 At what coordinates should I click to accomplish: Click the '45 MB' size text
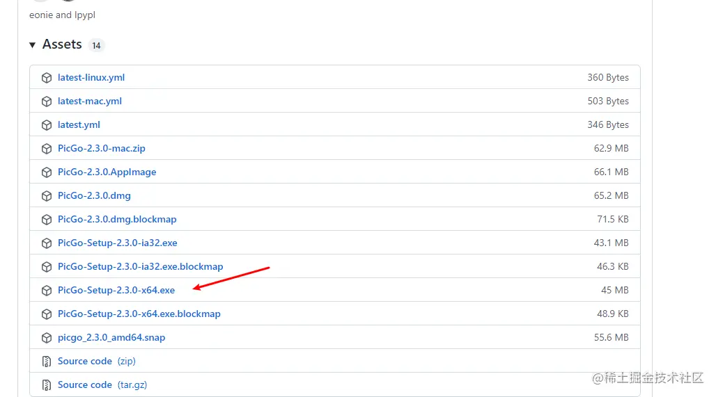tap(614, 291)
